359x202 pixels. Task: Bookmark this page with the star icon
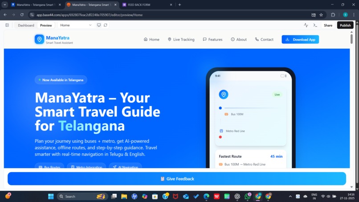[x=321, y=15]
